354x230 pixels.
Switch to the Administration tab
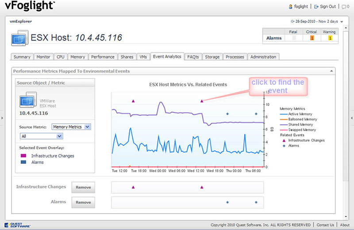(263, 57)
